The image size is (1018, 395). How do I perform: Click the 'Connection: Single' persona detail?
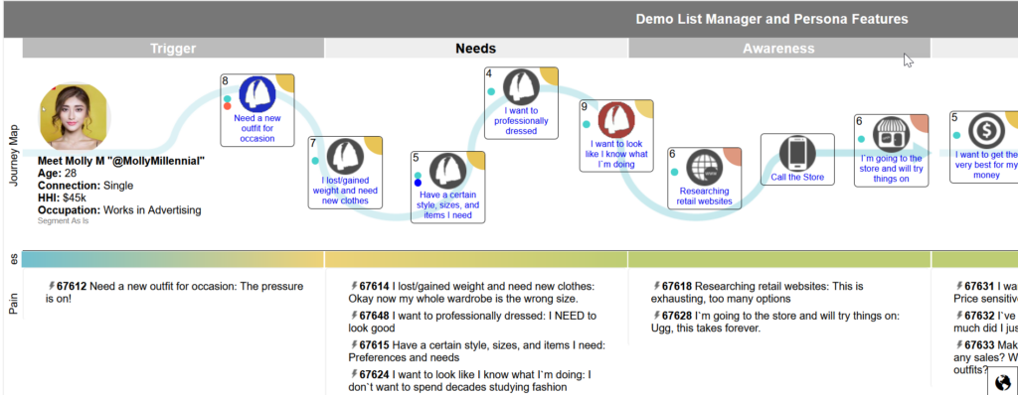click(85, 186)
